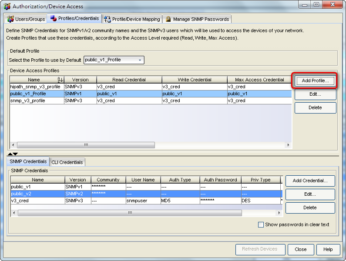The height and width of the screenshot is (261, 346).
Task: Click the Version column header in profiles table
Action: point(81,80)
